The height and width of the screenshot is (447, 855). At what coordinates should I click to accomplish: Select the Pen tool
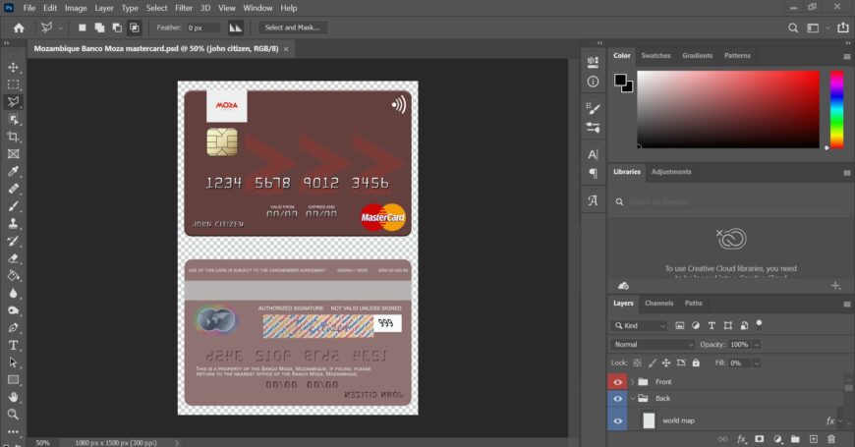tap(13, 327)
